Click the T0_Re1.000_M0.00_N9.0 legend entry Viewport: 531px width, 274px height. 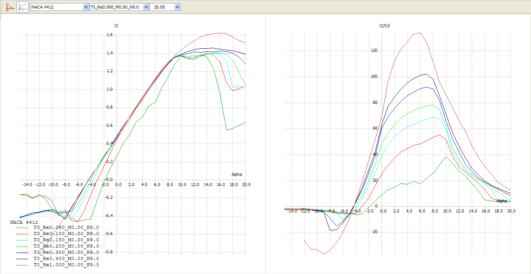66,265
